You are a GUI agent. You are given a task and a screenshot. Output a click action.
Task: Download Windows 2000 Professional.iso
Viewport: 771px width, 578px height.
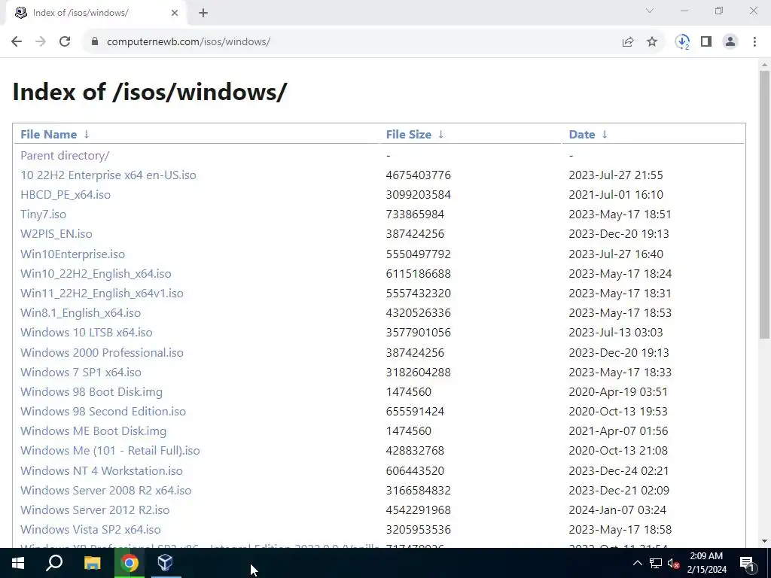tap(102, 352)
